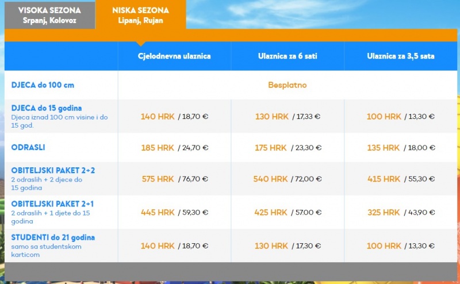The image size is (460, 284).
Task: Click the Besplatno text for small children
Action: click(x=287, y=85)
